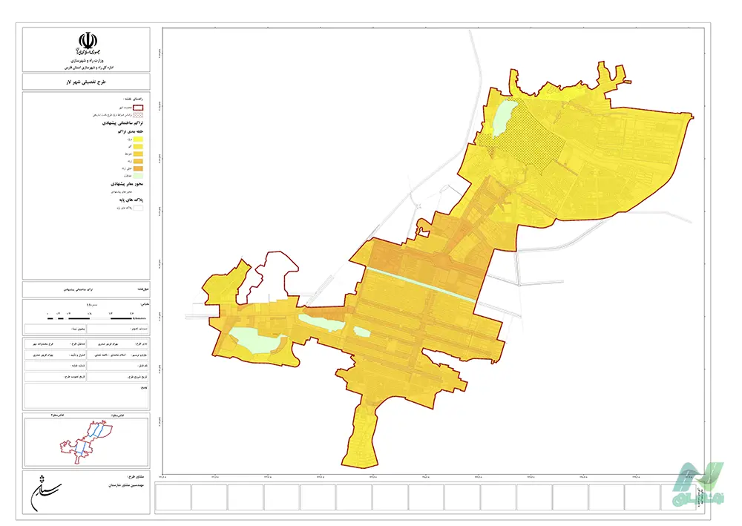Select the darkest orange density swatch
742x526 pixels.
[x=137, y=168]
